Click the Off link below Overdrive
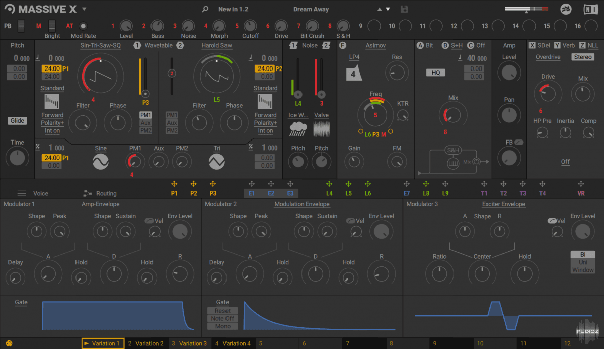The width and height of the screenshot is (604, 349). [566, 162]
